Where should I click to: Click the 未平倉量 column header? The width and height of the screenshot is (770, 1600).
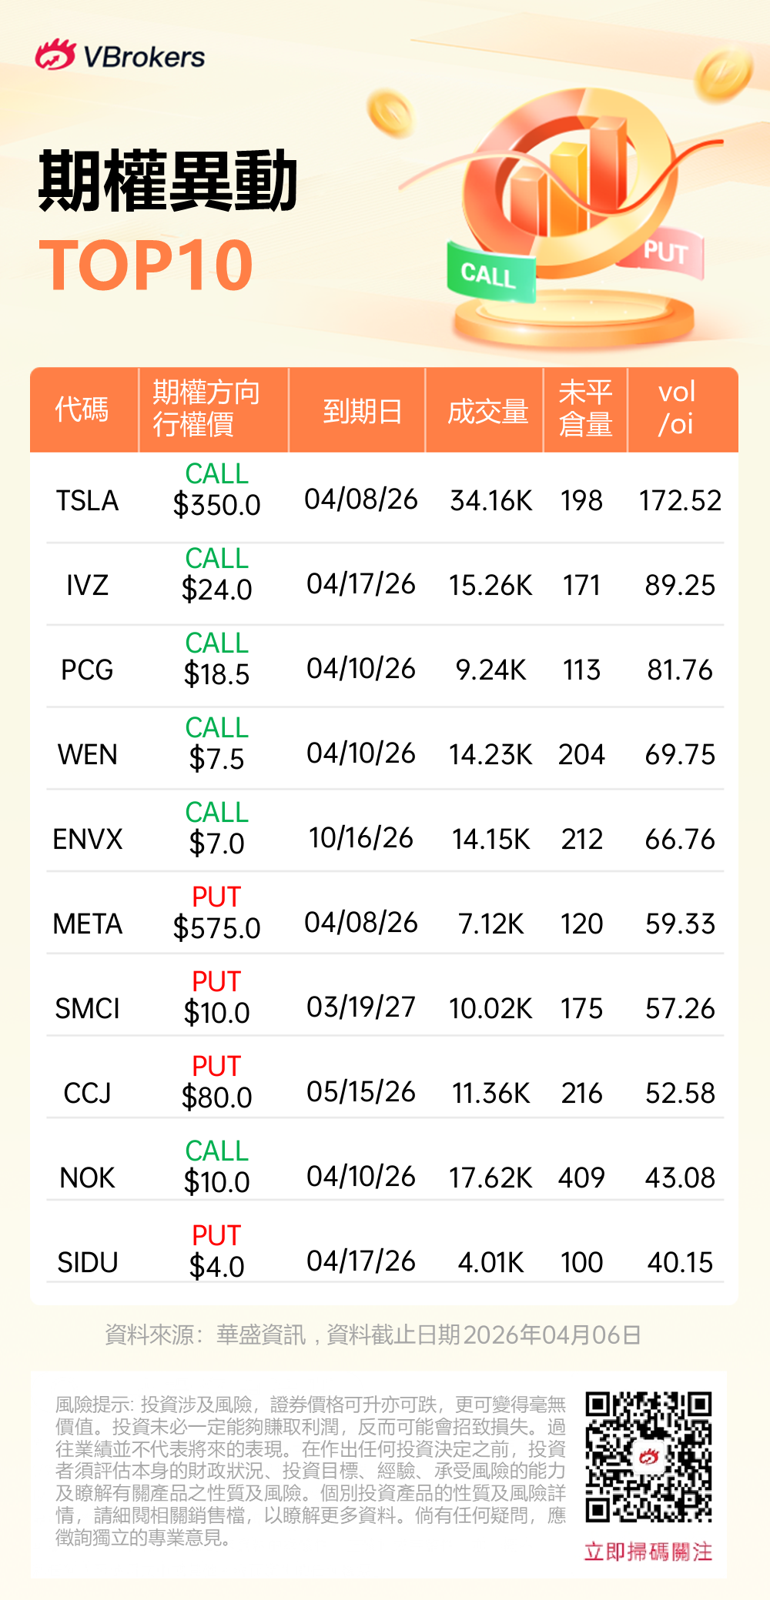pyautogui.click(x=586, y=408)
